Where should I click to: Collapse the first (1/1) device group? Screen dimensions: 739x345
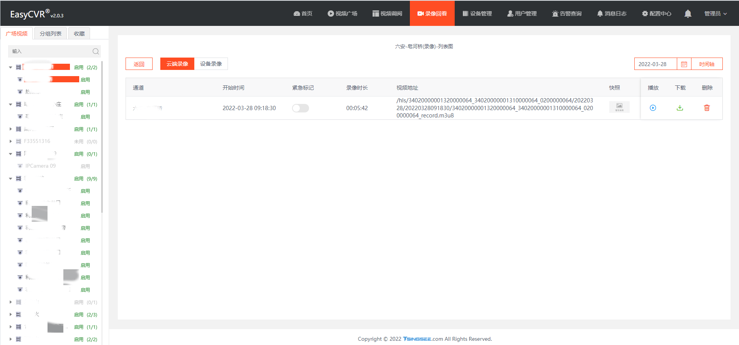[x=10, y=104]
